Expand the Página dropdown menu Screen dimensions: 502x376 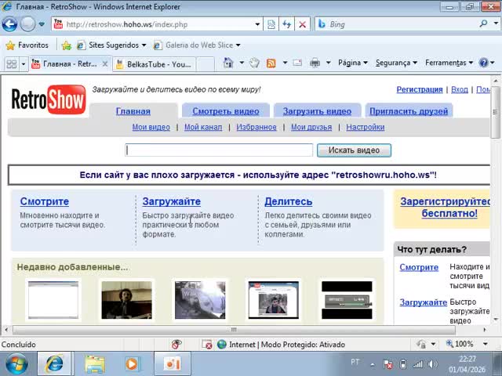353,63
